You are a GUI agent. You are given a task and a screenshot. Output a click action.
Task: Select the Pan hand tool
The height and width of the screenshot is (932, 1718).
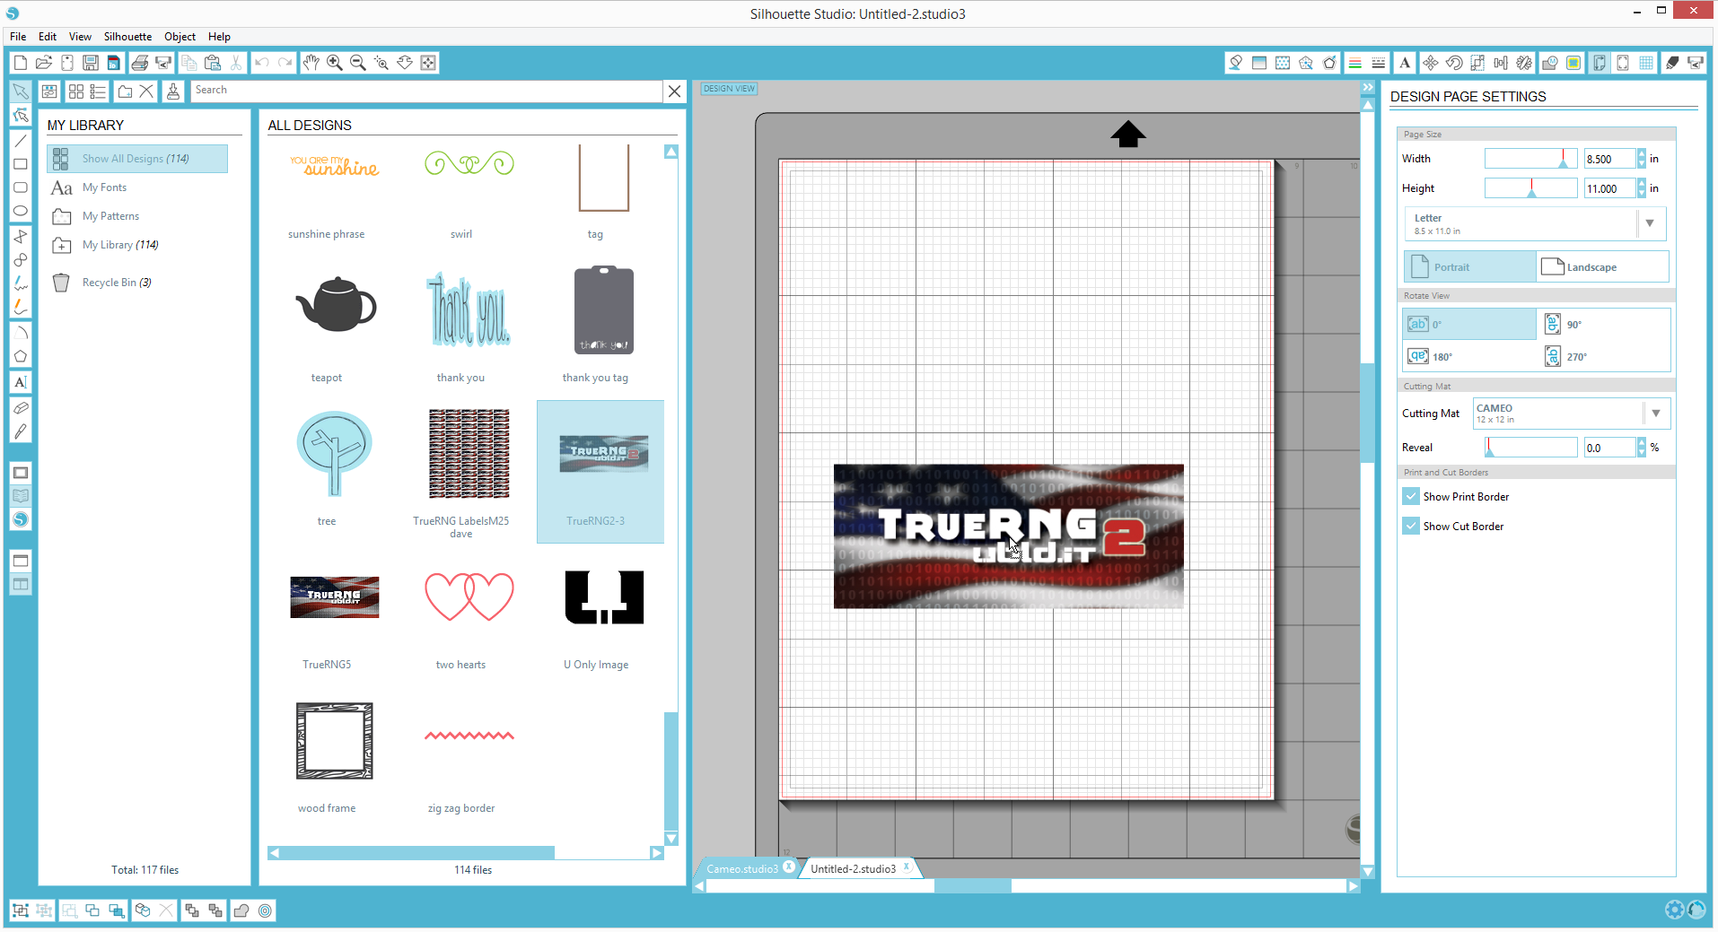tap(311, 63)
